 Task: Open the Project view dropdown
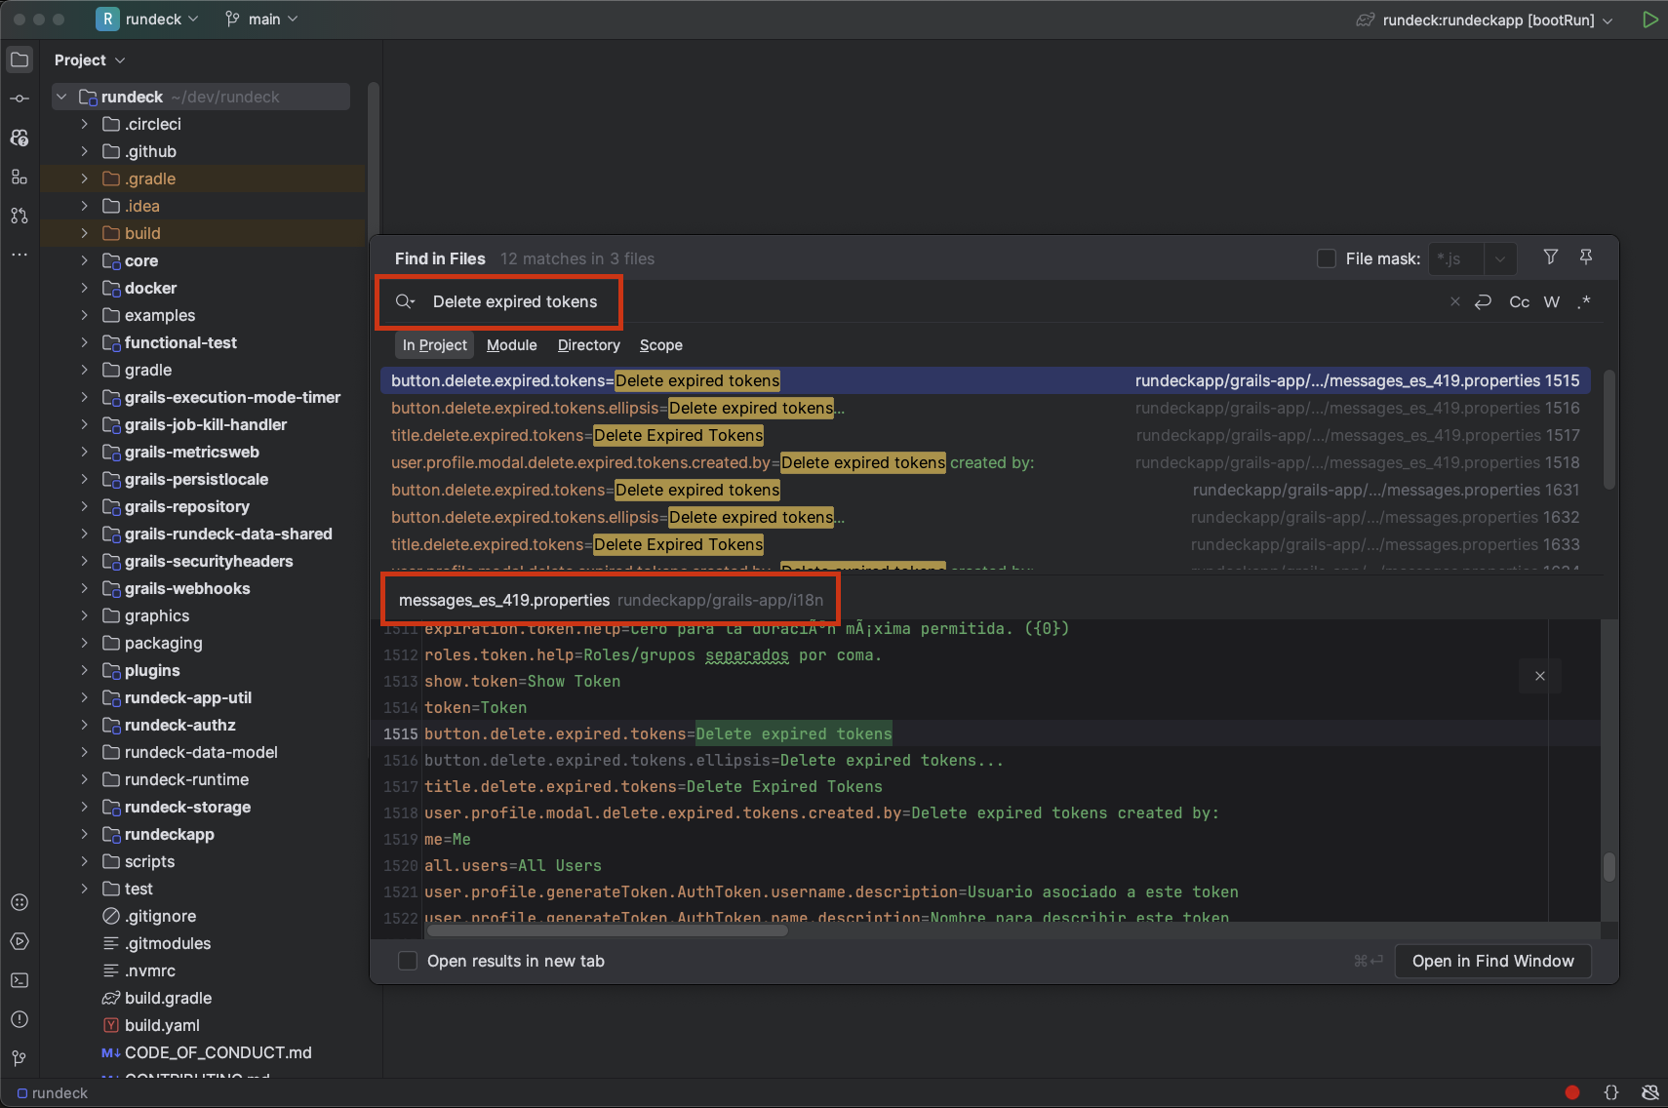(90, 59)
